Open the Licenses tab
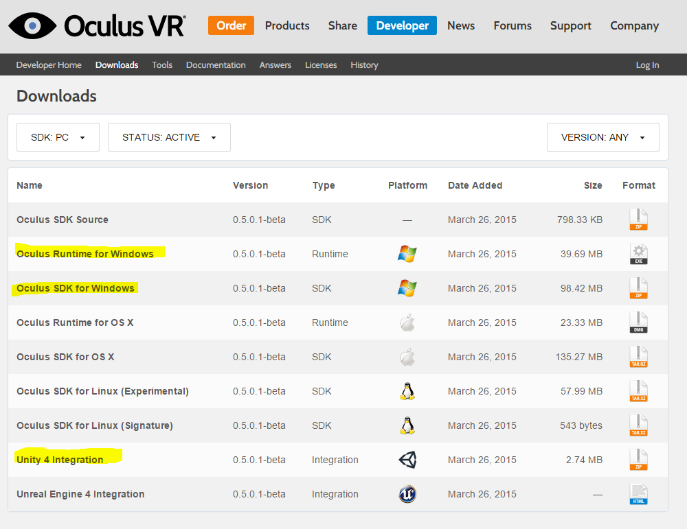 [x=321, y=64]
